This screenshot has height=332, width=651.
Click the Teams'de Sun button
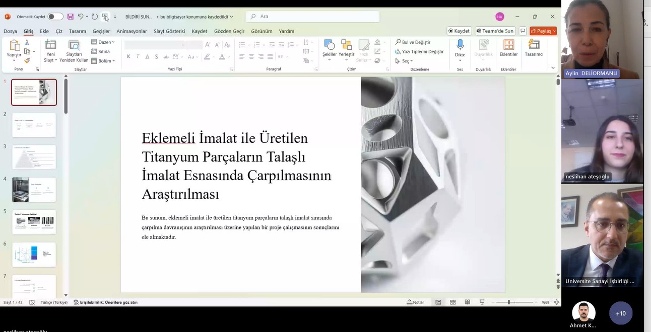click(x=495, y=31)
